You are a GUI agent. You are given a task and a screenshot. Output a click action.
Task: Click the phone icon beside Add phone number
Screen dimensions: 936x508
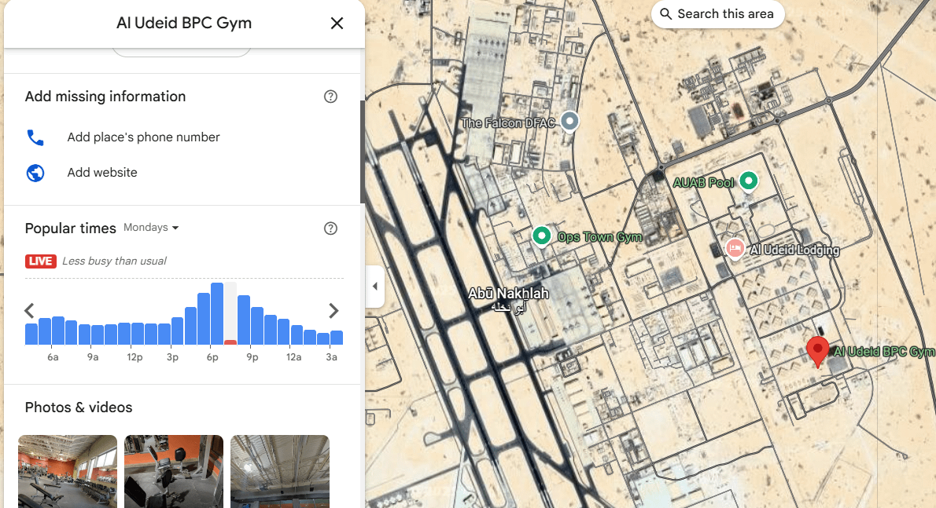pyautogui.click(x=35, y=137)
